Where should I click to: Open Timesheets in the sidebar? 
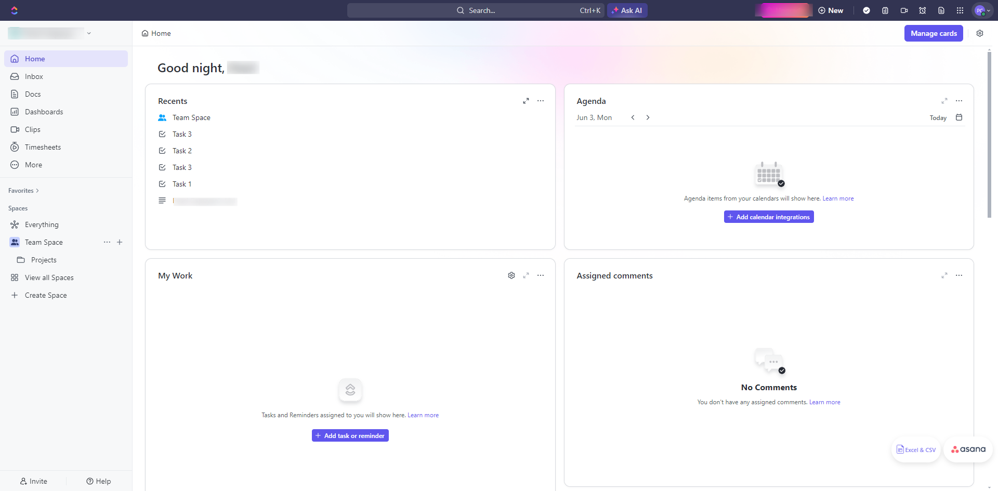point(66,147)
